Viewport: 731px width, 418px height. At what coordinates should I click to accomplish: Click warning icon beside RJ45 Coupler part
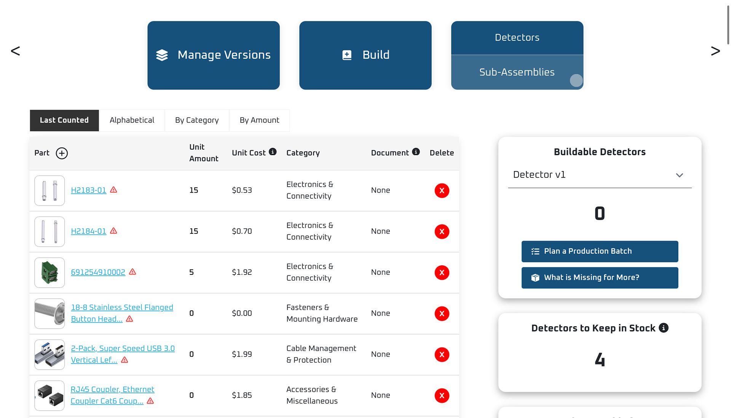point(150,401)
